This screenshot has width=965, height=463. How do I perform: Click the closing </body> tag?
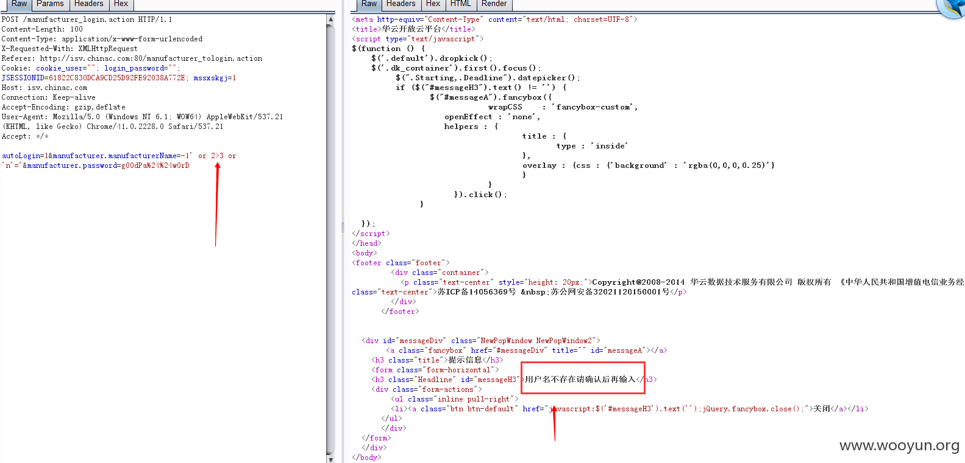pyautogui.click(x=366, y=458)
